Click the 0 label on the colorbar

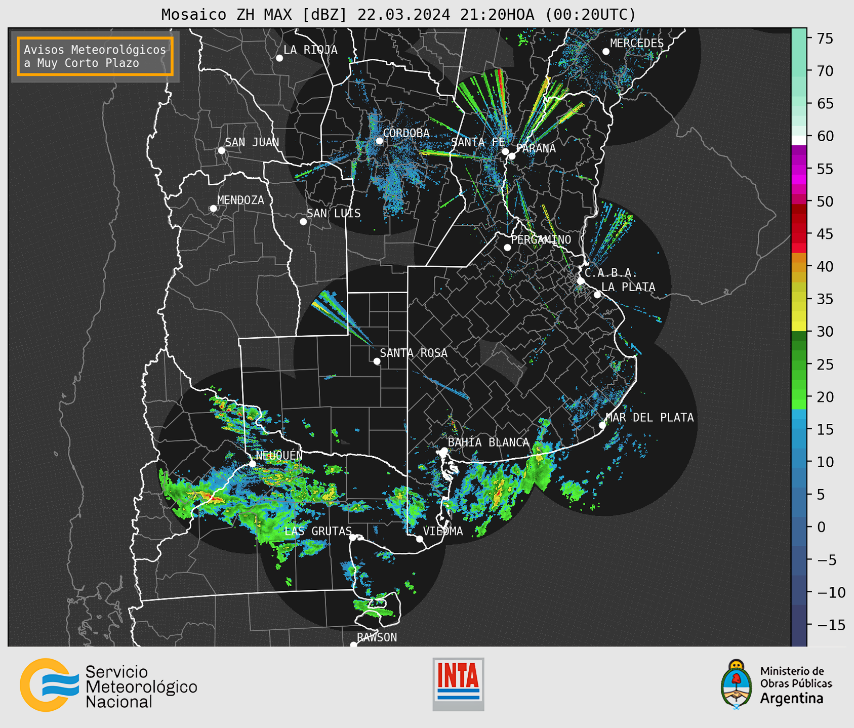tap(821, 527)
